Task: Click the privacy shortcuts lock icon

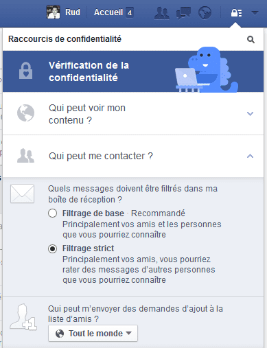Action: [x=236, y=13]
